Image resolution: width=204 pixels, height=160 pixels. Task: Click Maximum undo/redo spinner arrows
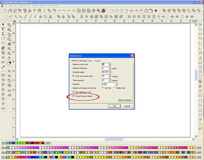pos(110,64)
